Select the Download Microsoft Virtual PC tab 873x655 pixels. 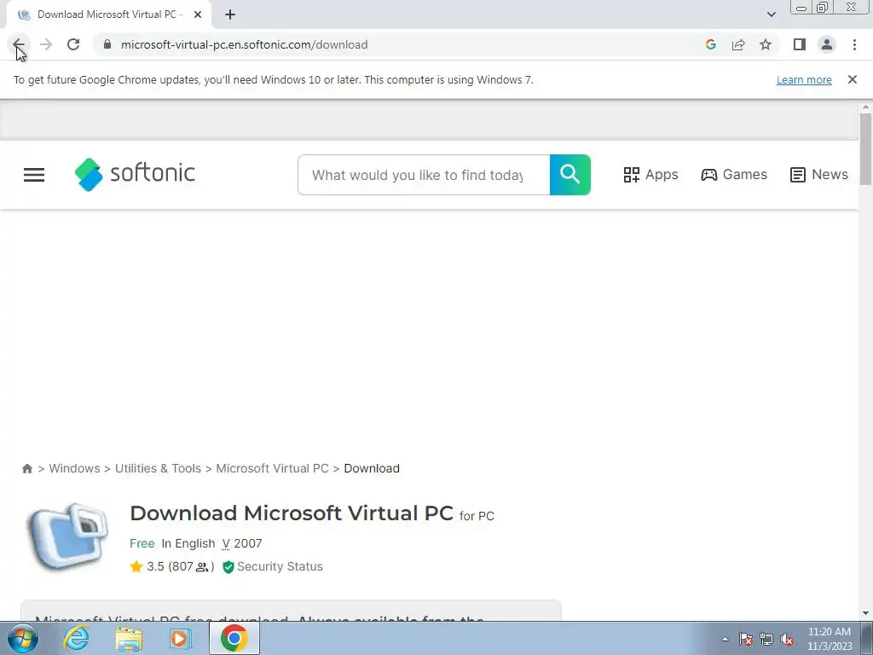tap(109, 15)
